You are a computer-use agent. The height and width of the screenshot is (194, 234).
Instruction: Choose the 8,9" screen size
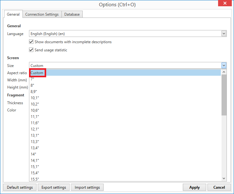tap(125, 92)
